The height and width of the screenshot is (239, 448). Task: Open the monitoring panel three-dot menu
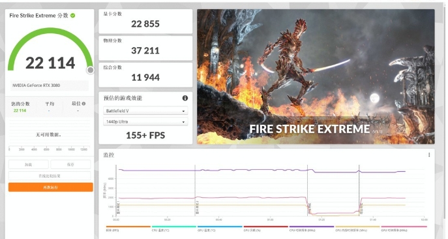point(429,155)
